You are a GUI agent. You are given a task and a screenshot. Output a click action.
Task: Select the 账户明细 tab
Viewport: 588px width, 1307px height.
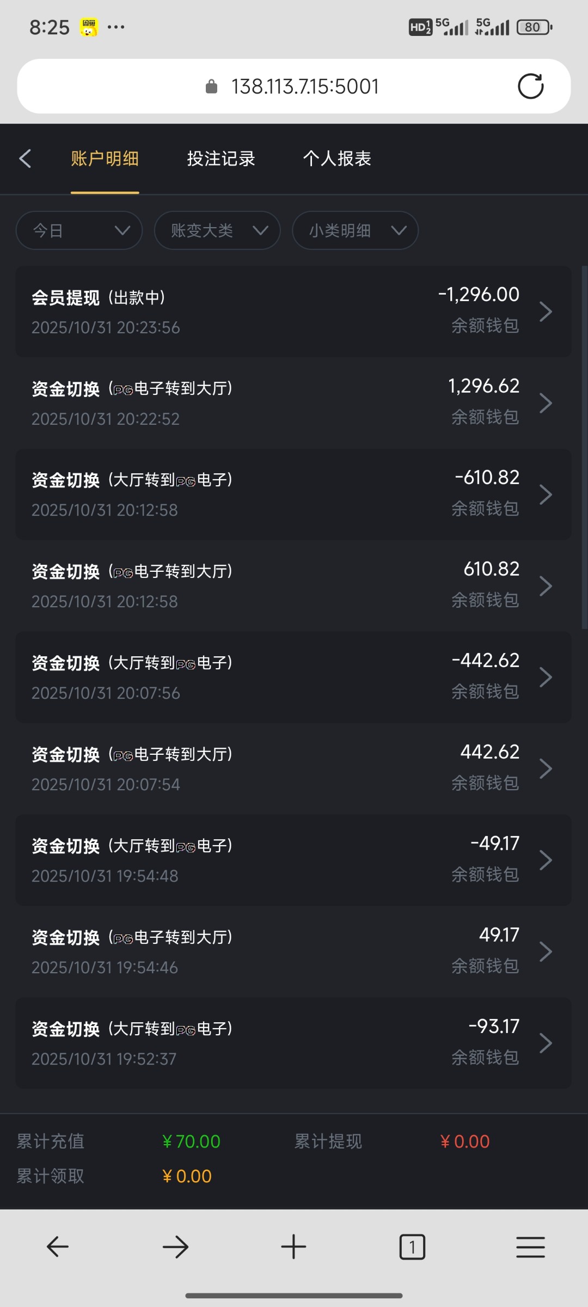pos(105,158)
